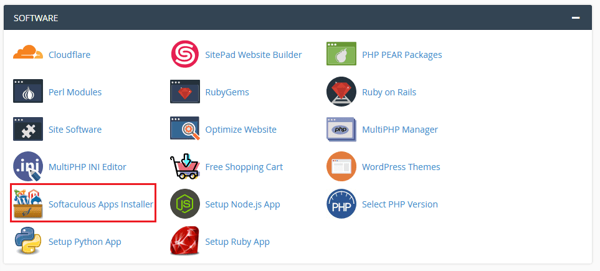Open the Select PHP Version link
The image size is (600, 271).
click(x=400, y=204)
